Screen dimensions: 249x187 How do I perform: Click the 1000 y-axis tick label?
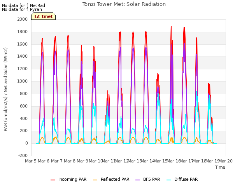tap(23, 81)
